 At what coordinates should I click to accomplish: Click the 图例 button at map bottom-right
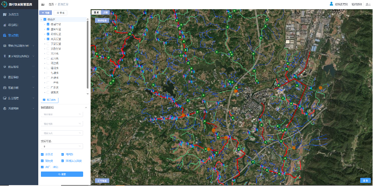[366, 181]
